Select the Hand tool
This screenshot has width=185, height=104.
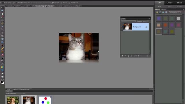coord(2,14)
